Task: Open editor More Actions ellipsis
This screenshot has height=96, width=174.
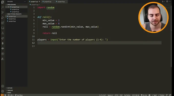Action: click(x=170, y=2)
